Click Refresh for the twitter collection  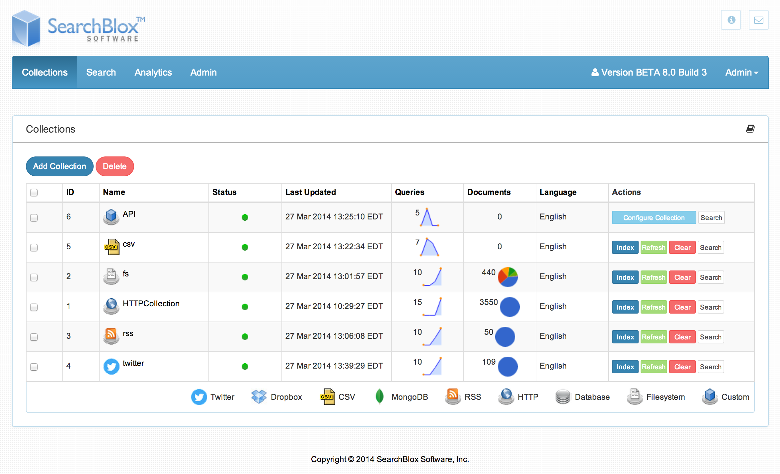[653, 367]
